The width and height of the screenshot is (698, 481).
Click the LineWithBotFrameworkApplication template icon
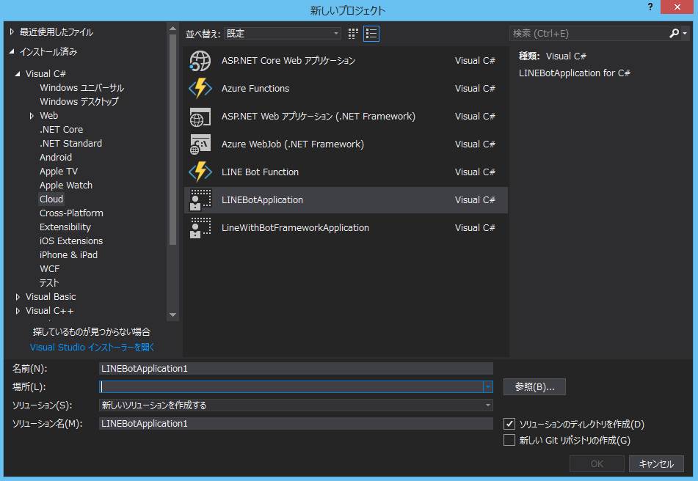[200, 227]
